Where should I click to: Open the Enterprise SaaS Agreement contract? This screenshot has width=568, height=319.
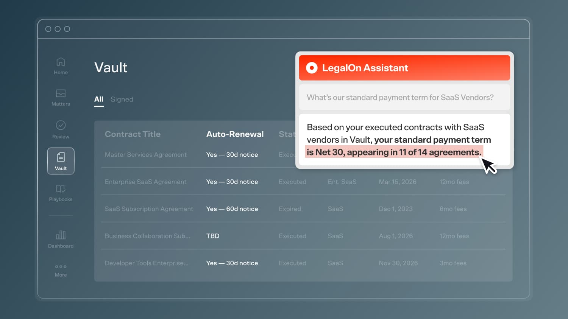coord(146,182)
